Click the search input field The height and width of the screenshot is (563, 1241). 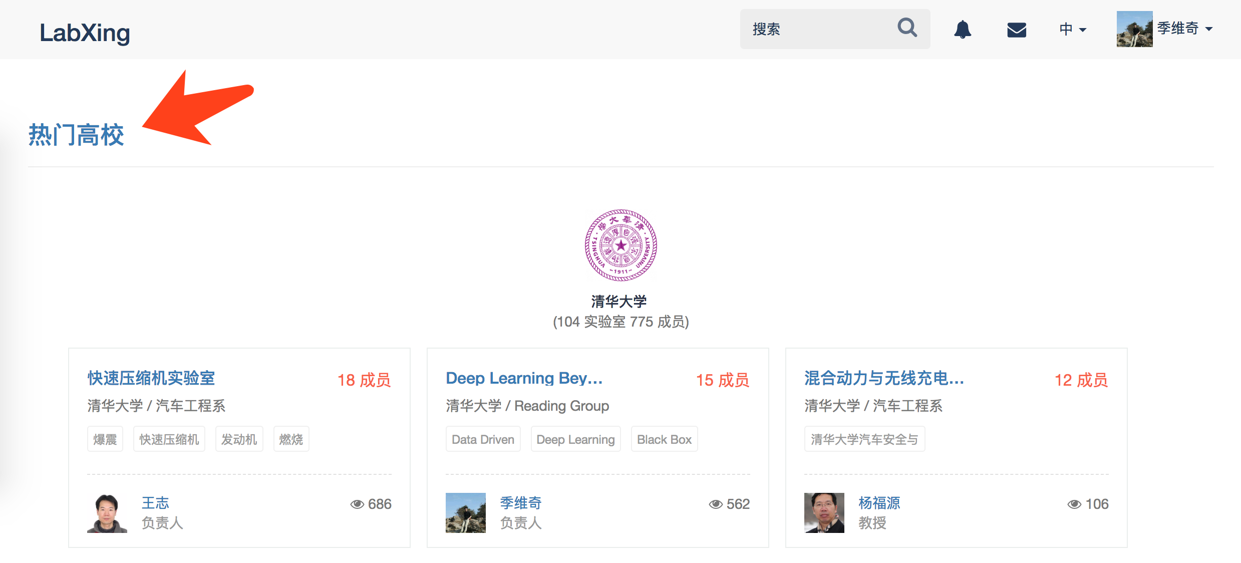click(835, 29)
